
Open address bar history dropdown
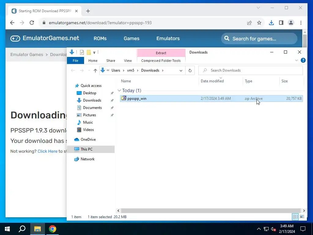[x=181, y=71]
